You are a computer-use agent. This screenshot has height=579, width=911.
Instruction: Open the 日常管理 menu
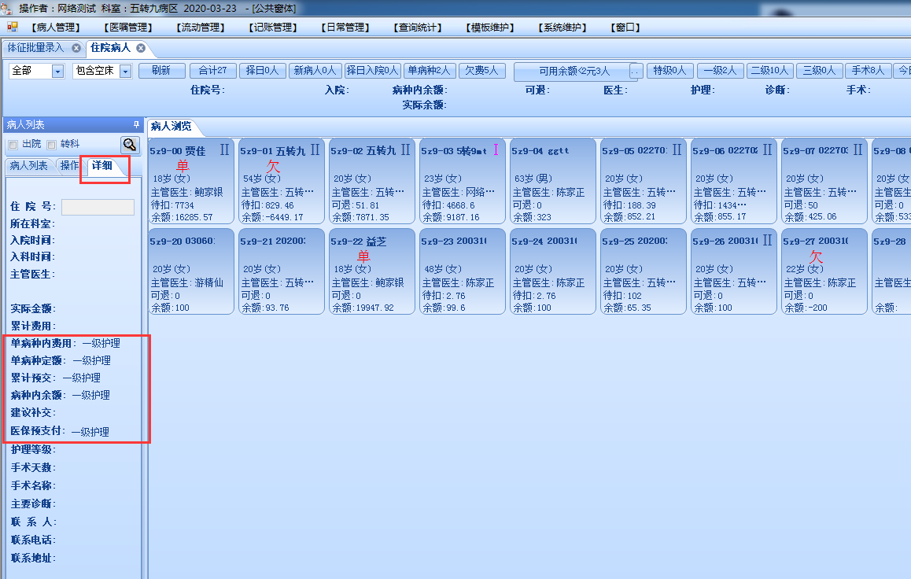tap(345, 28)
